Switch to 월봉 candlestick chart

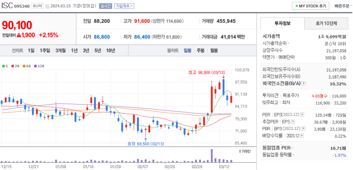coord(214,50)
